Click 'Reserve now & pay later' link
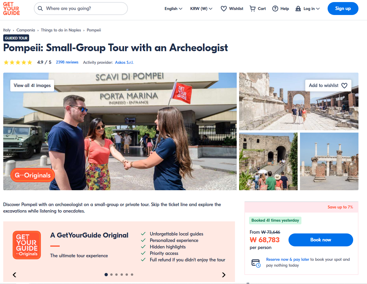Screen dimensions: 367x284 pos(288,259)
